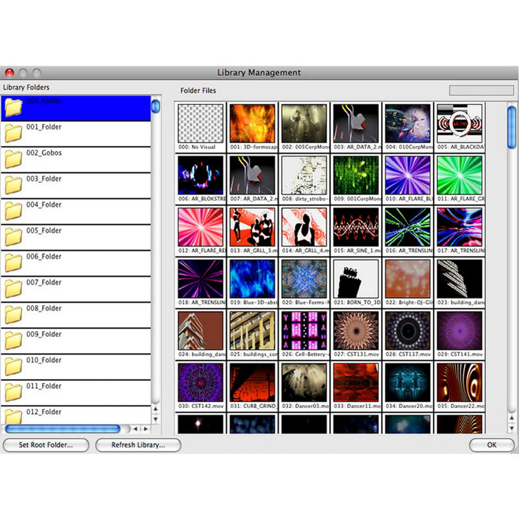Select the '021: BORN_TO_3D' thumbnail

[x=356, y=280]
